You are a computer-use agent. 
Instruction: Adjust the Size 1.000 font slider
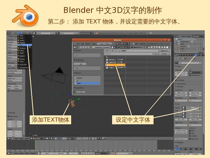click(181, 120)
